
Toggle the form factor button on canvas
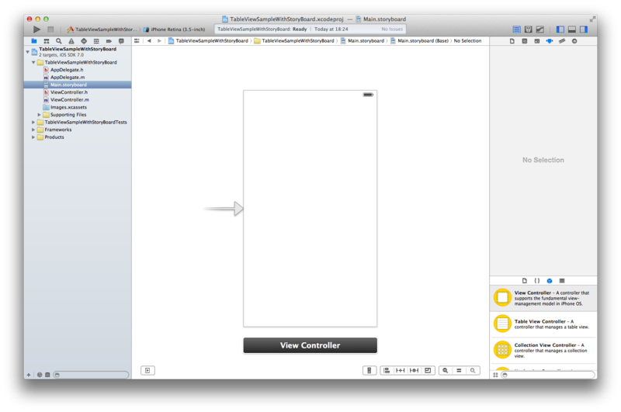369,370
